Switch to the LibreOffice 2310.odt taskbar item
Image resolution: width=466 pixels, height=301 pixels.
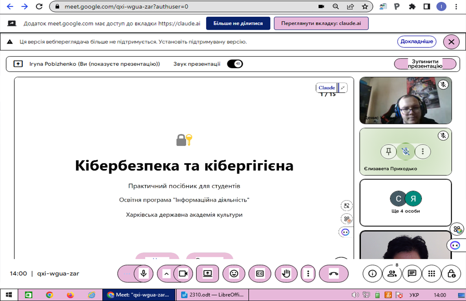point(213,295)
